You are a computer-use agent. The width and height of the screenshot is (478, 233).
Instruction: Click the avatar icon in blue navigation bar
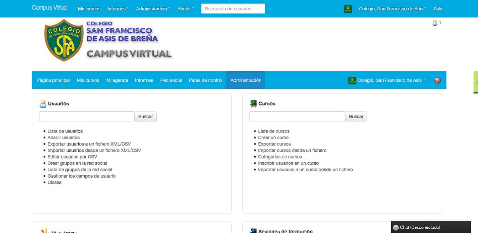coord(352,81)
